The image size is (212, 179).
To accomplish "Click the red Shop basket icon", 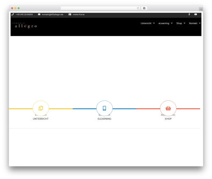I will [168, 108].
